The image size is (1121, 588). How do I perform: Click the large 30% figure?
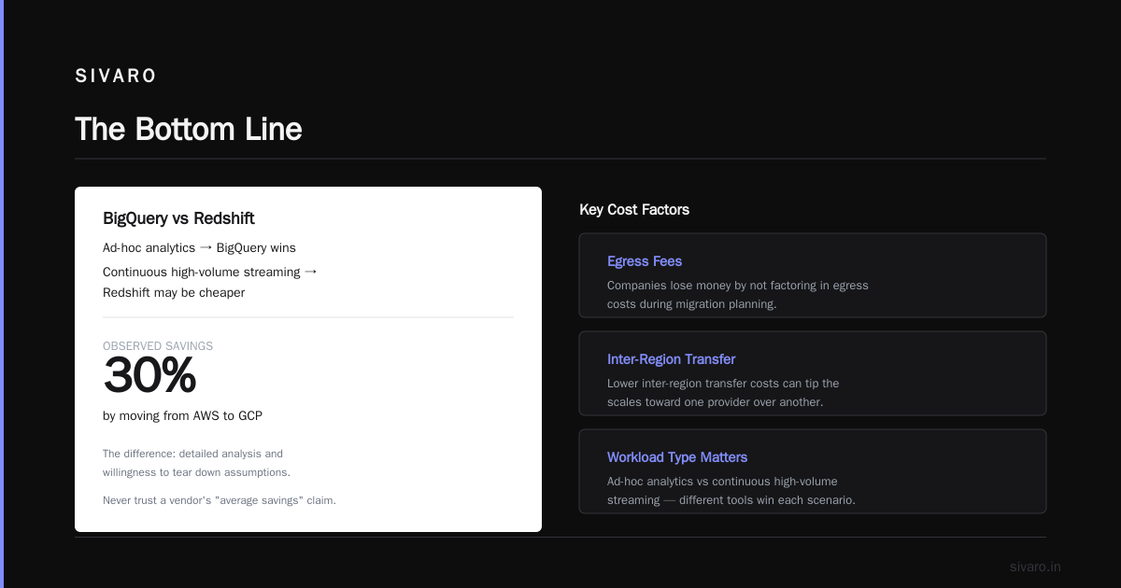(x=149, y=376)
